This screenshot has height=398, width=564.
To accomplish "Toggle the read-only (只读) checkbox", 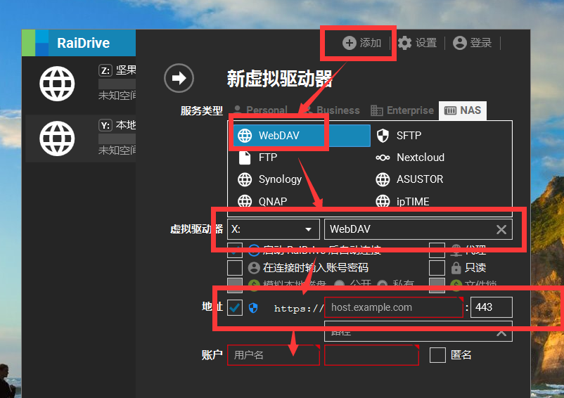I will coord(437,268).
